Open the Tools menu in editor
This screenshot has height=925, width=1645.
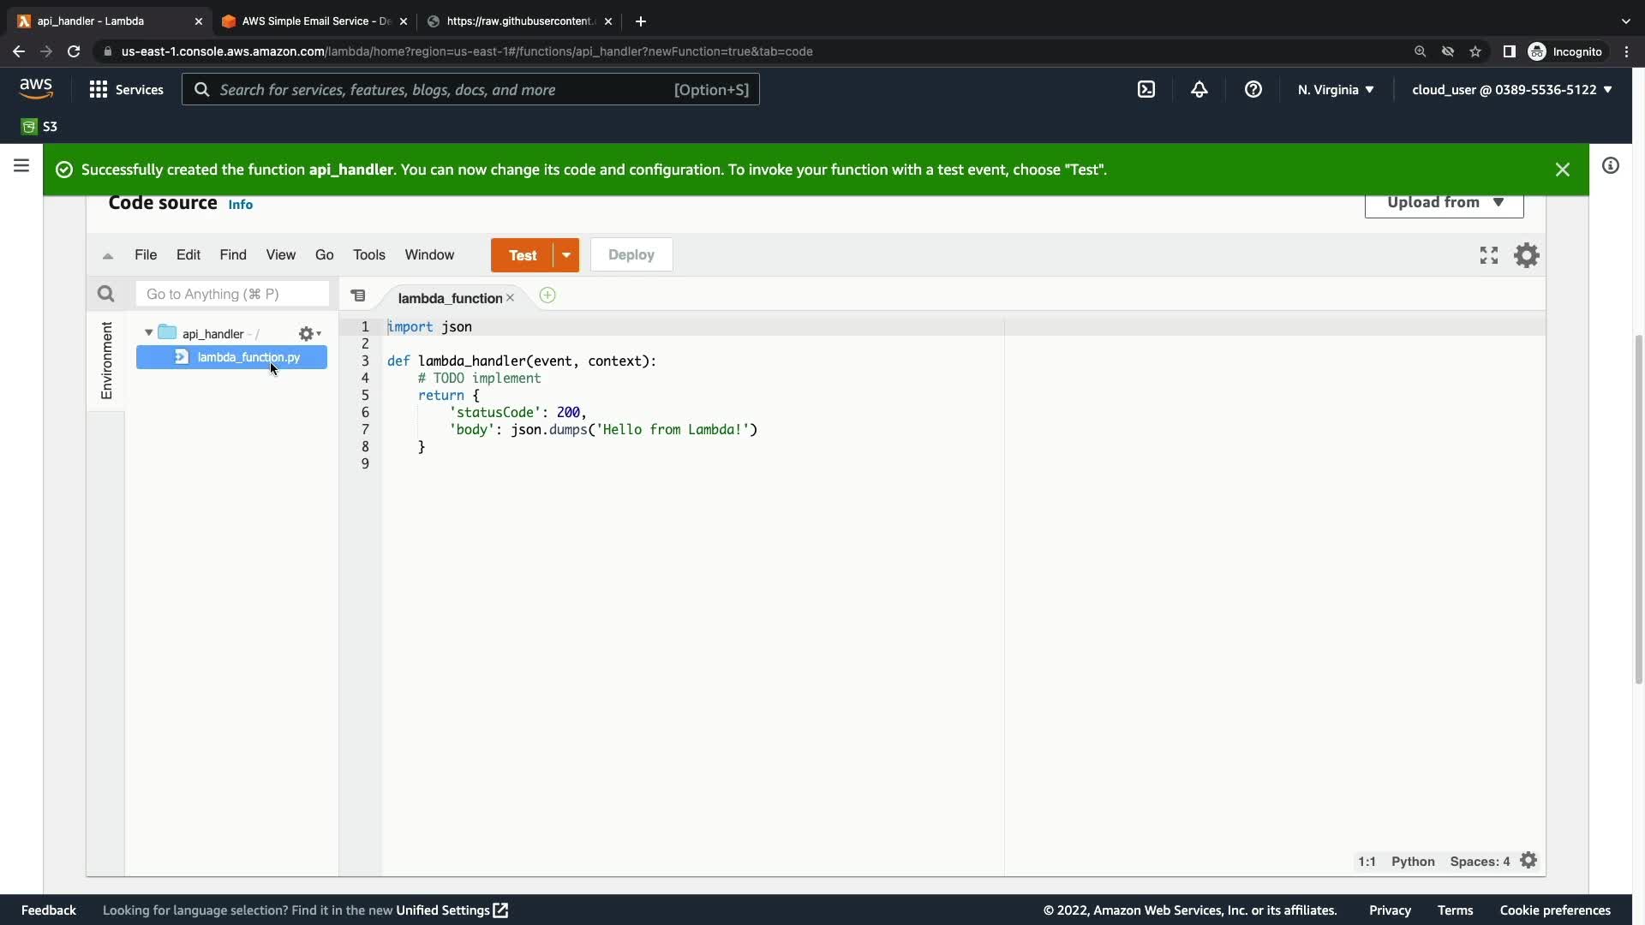click(x=369, y=255)
